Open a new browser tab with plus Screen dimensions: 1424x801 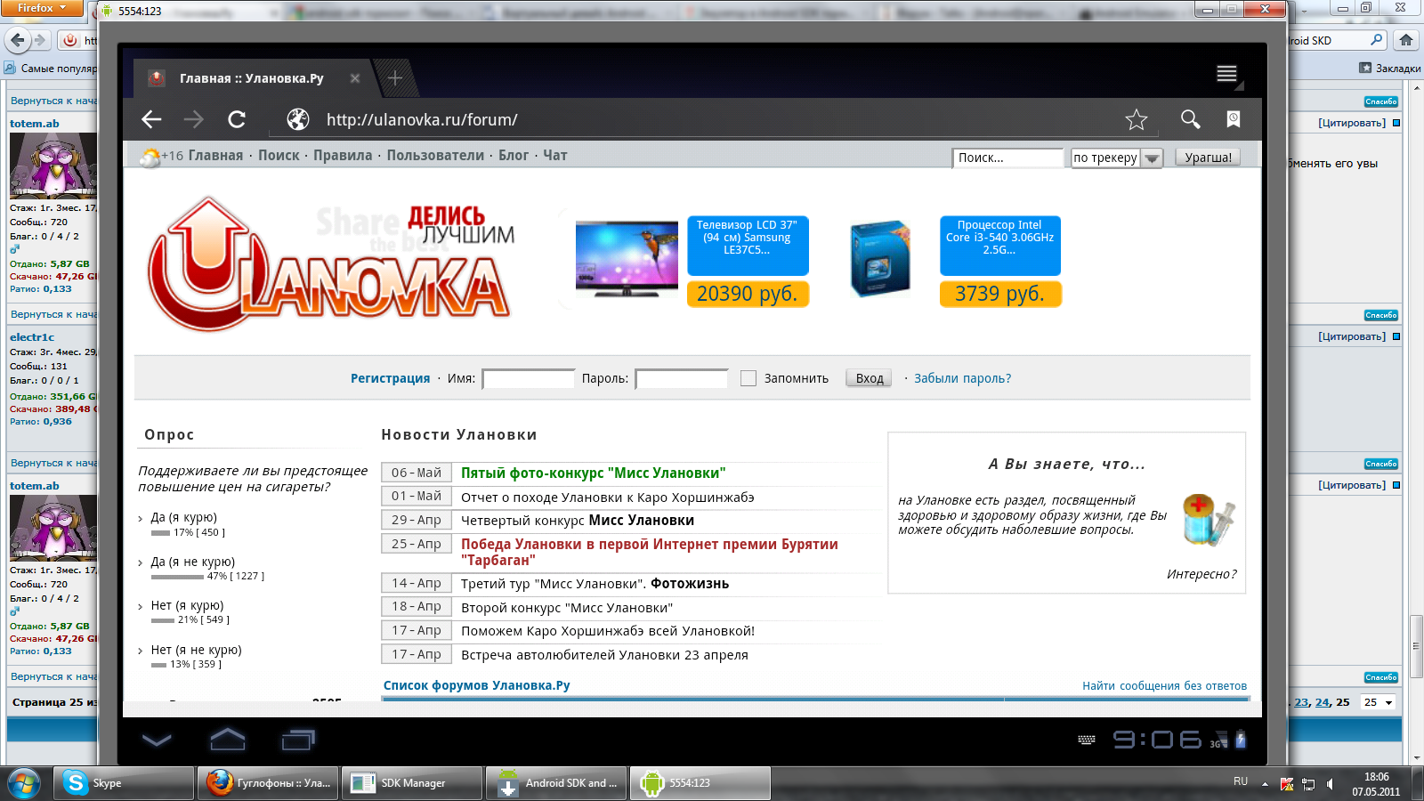point(395,78)
